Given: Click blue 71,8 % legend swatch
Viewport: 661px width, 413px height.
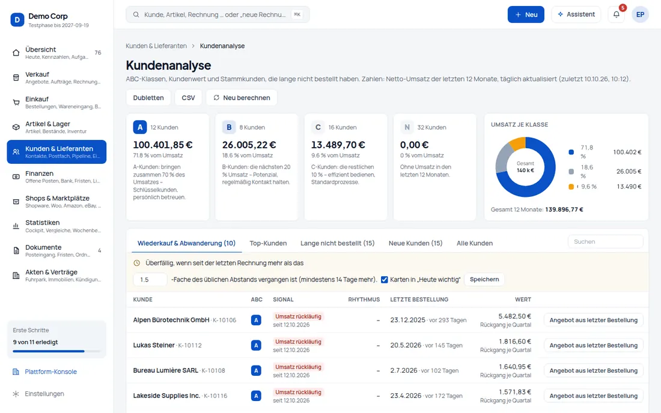Looking at the screenshot, I should 571,152.
